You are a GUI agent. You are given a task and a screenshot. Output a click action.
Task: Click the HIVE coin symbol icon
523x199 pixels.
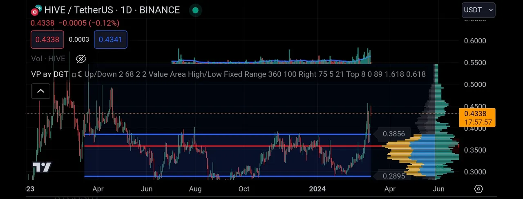tap(37, 10)
